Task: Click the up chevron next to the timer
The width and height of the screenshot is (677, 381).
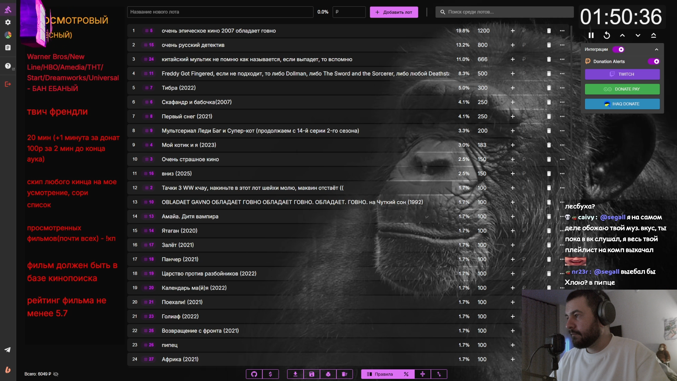Action: (x=622, y=35)
